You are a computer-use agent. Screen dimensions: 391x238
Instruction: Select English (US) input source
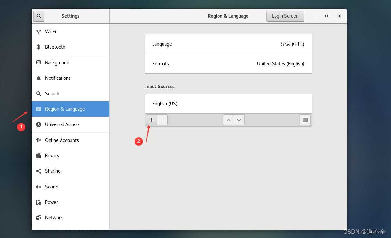point(228,104)
